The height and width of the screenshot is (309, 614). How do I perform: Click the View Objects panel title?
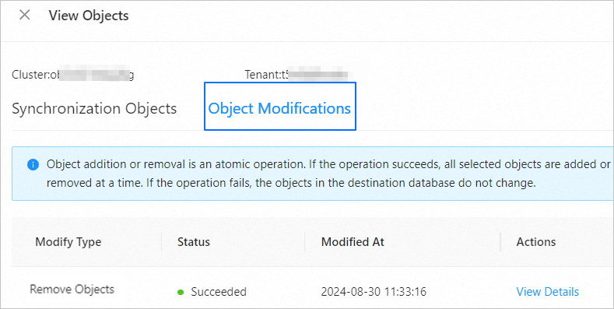click(89, 16)
